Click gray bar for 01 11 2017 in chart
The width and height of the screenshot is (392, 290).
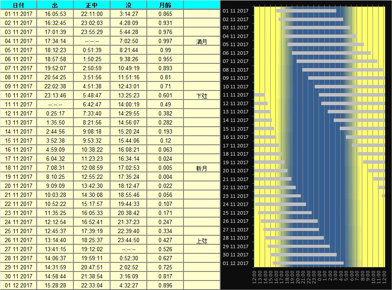point(306,11)
